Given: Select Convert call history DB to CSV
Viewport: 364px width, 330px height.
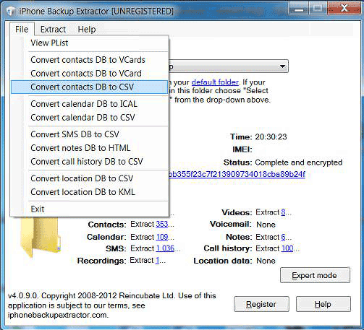Looking at the screenshot, I should pos(89,162).
